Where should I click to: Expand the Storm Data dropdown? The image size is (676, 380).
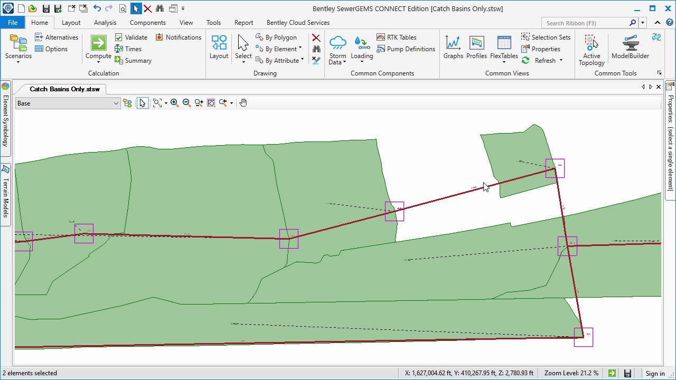click(344, 62)
